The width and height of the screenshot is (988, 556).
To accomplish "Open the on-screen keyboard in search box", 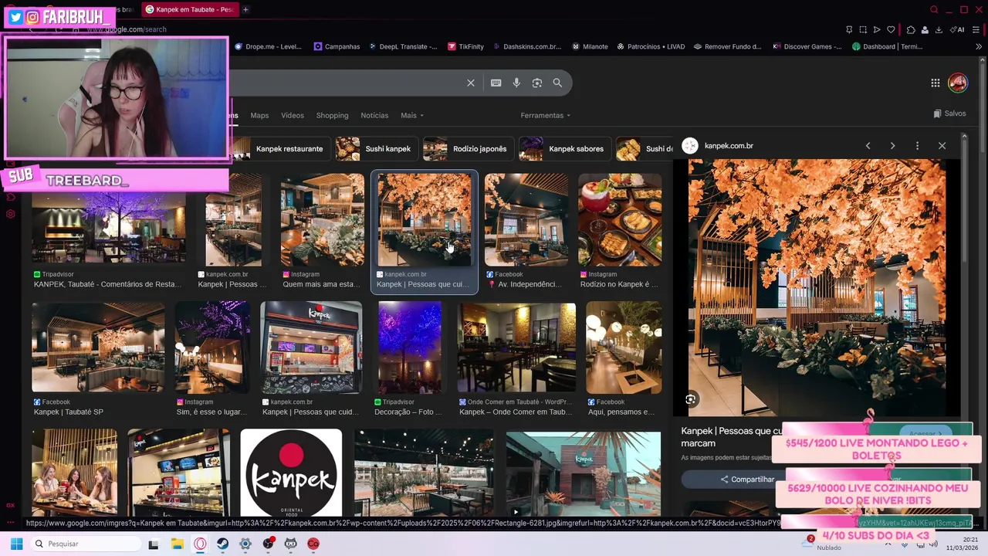I will pyautogui.click(x=496, y=83).
